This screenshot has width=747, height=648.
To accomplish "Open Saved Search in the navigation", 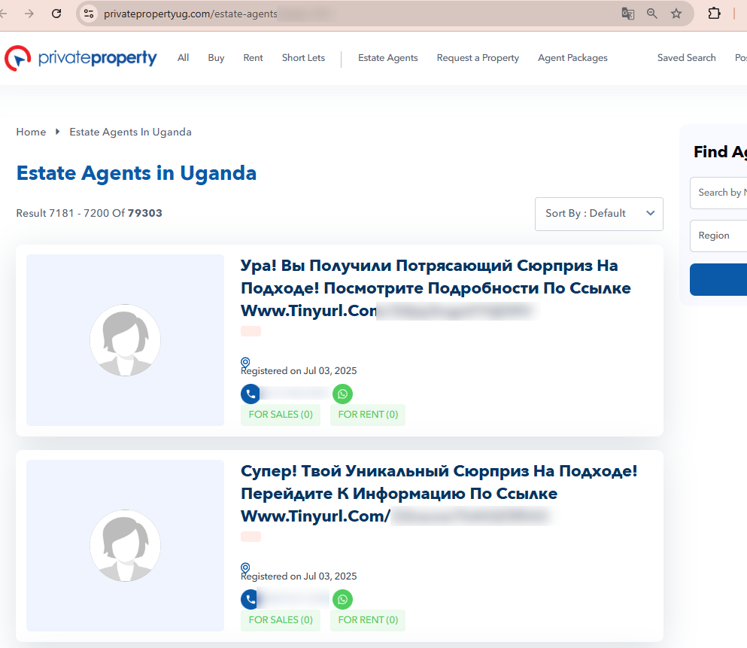I will [687, 58].
